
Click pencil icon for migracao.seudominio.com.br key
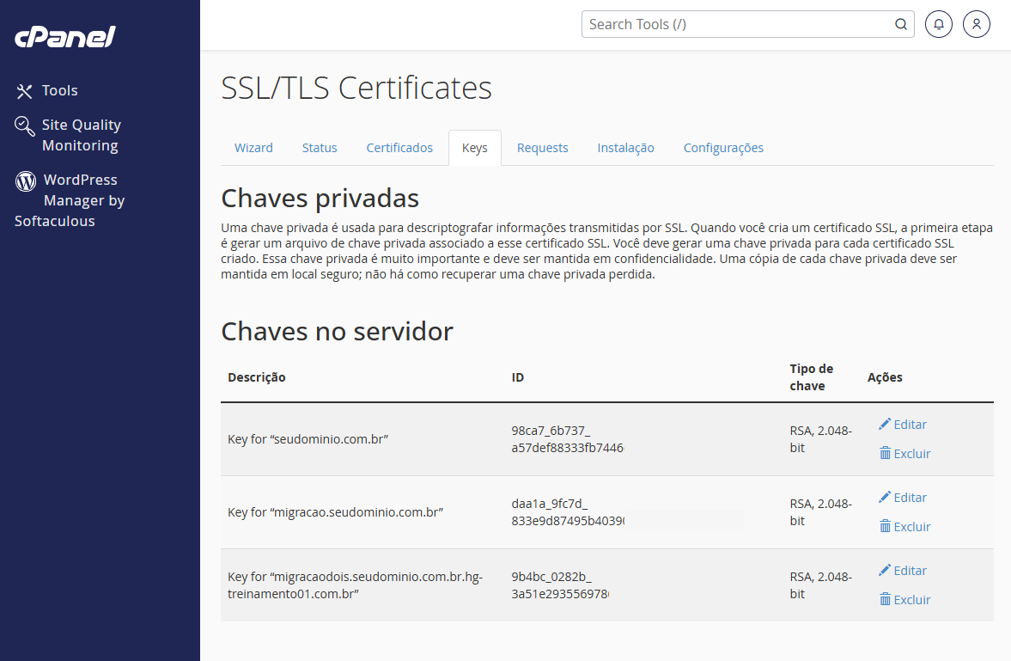click(x=885, y=497)
